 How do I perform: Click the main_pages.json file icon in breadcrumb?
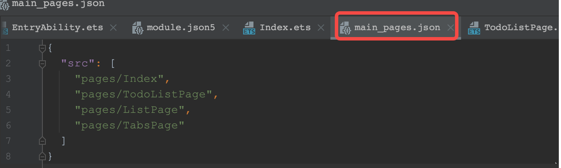click(4, 4)
